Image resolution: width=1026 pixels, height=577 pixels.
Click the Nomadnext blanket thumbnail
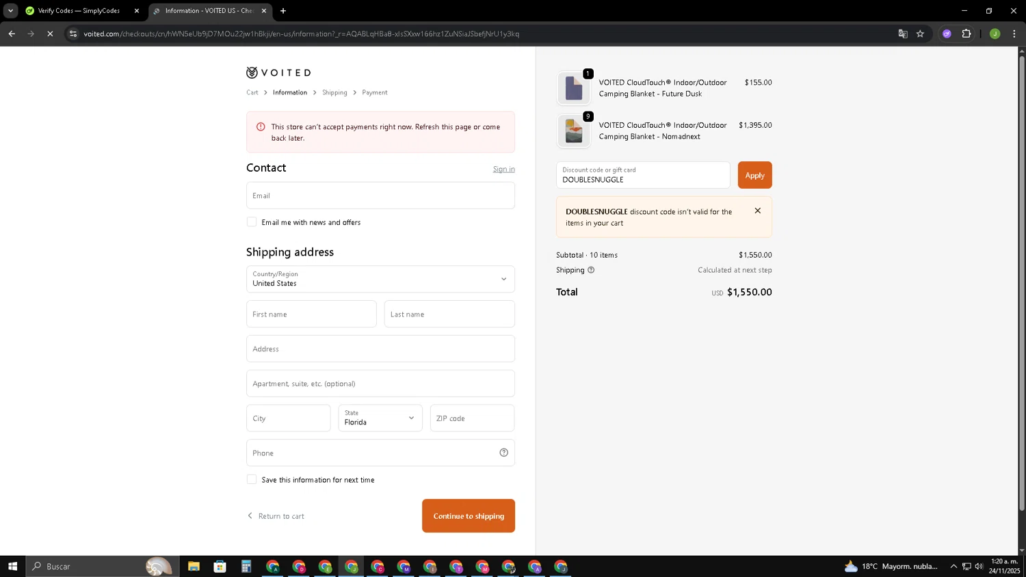point(573,131)
